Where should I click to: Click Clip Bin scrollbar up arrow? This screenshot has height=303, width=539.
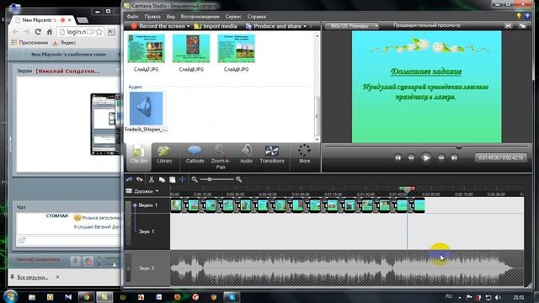317,35
